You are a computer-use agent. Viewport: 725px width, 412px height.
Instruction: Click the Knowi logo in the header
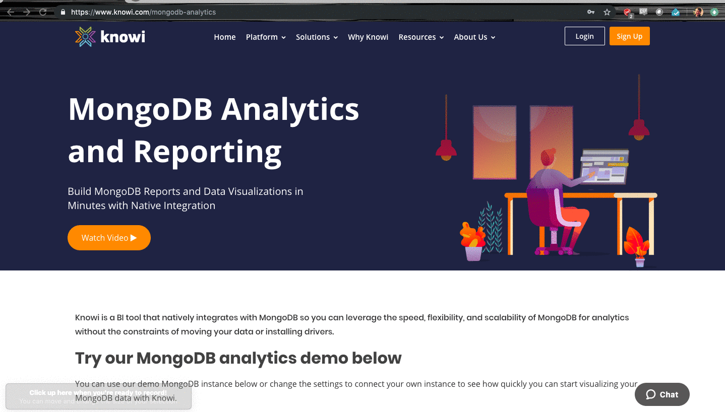pyautogui.click(x=110, y=37)
